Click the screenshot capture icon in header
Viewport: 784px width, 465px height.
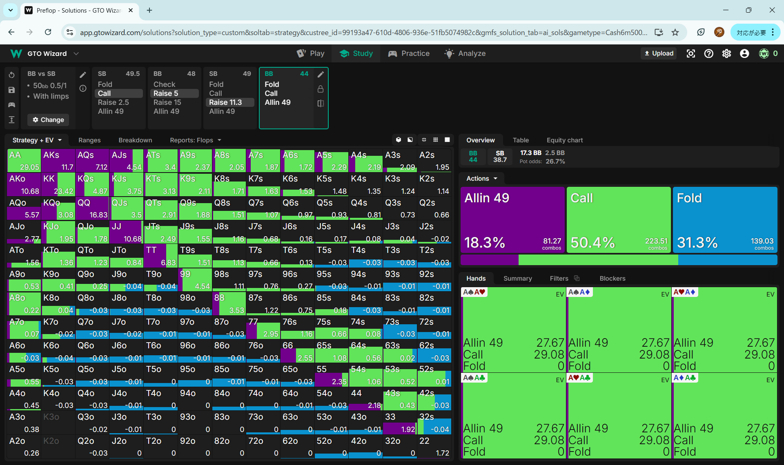(690, 53)
